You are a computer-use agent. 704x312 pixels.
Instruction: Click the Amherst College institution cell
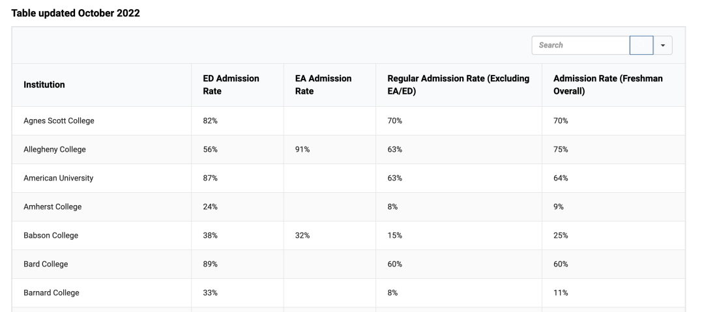tap(53, 207)
